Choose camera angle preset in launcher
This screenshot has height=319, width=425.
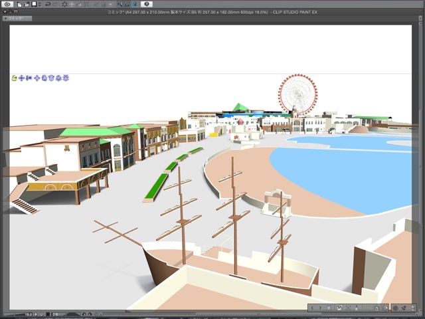point(339,308)
